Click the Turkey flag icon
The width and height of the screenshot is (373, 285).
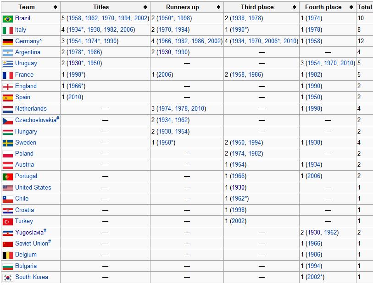coord(8,222)
